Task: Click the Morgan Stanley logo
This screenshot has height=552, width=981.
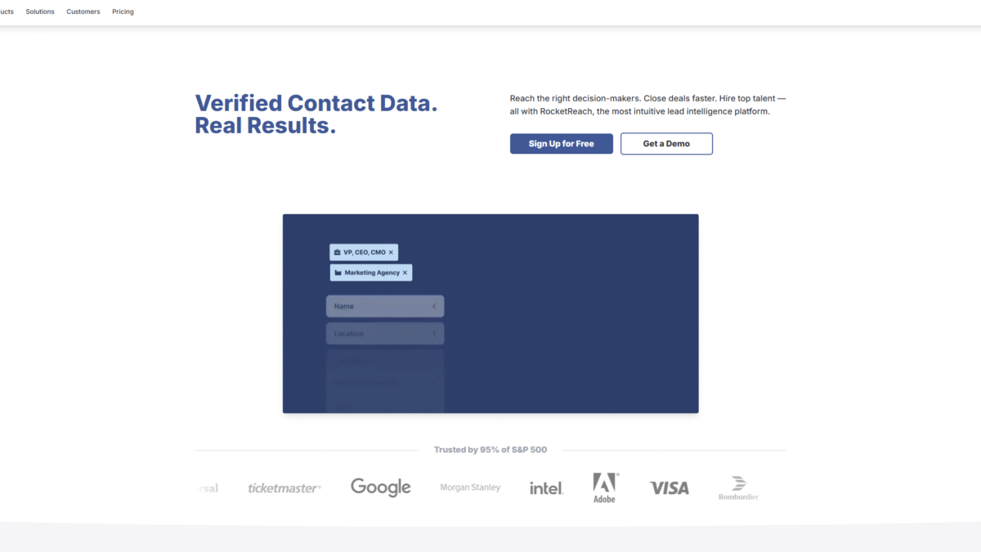Action: click(470, 487)
